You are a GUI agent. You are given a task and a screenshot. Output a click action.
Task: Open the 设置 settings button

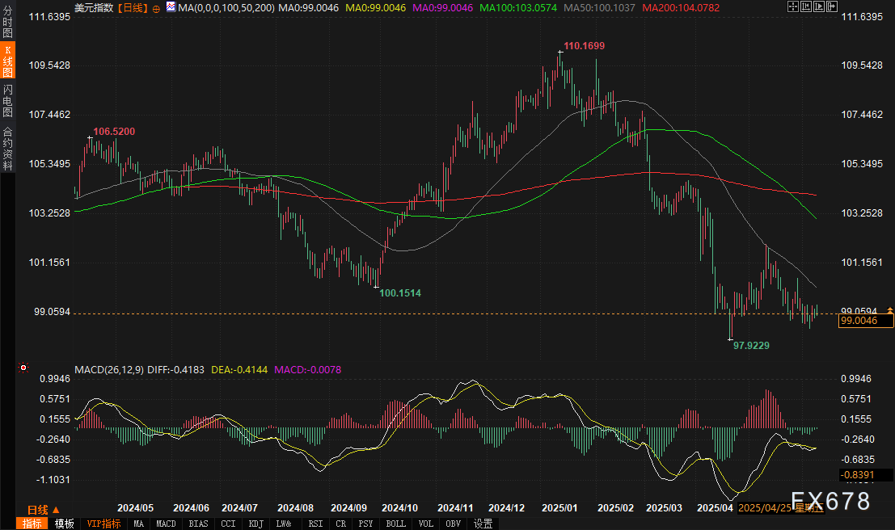pyautogui.click(x=483, y=524)
